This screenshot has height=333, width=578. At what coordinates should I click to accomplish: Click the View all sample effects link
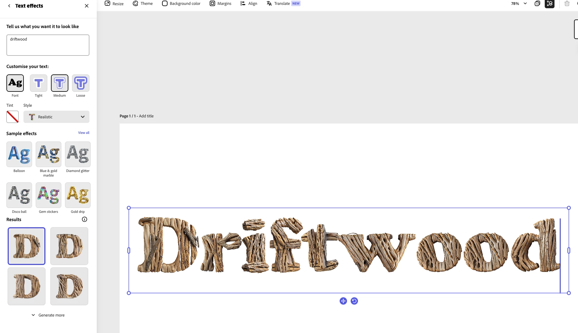(84, 133)
